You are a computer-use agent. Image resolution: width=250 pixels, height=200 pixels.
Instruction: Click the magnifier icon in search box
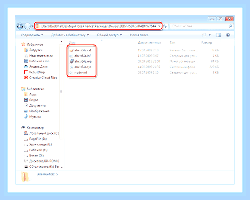point(230,26)
